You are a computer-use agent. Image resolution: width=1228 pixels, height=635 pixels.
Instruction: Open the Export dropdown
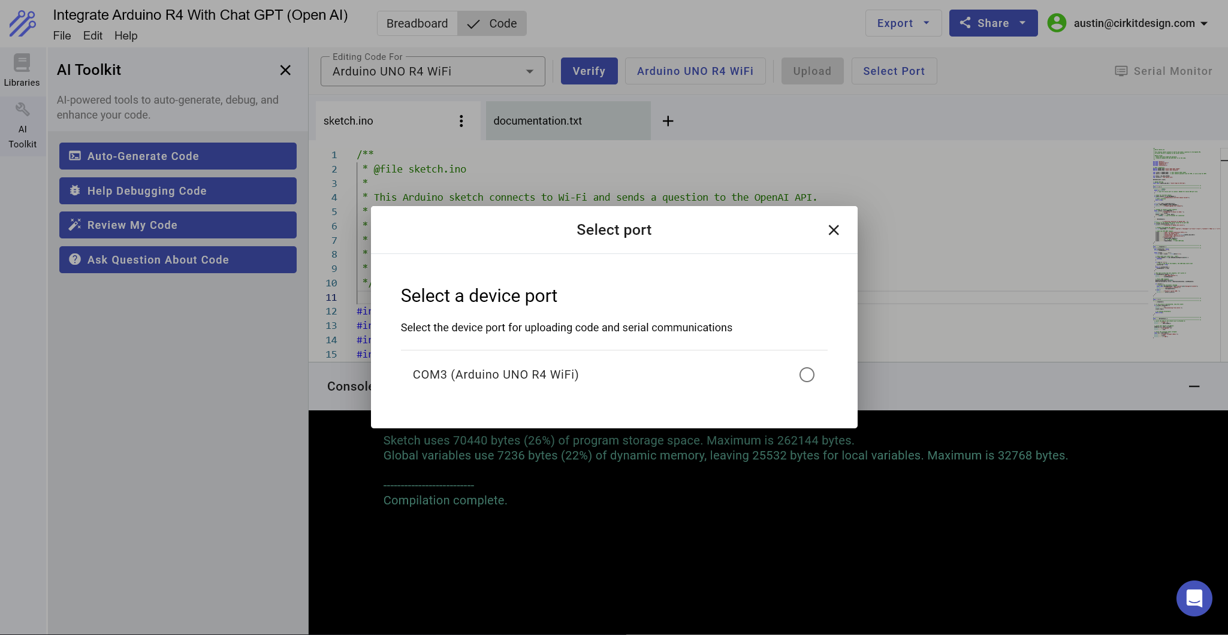coord(903,23)
